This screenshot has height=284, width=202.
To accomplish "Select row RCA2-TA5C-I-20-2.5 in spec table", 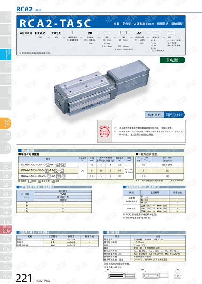I will [76, 176].
